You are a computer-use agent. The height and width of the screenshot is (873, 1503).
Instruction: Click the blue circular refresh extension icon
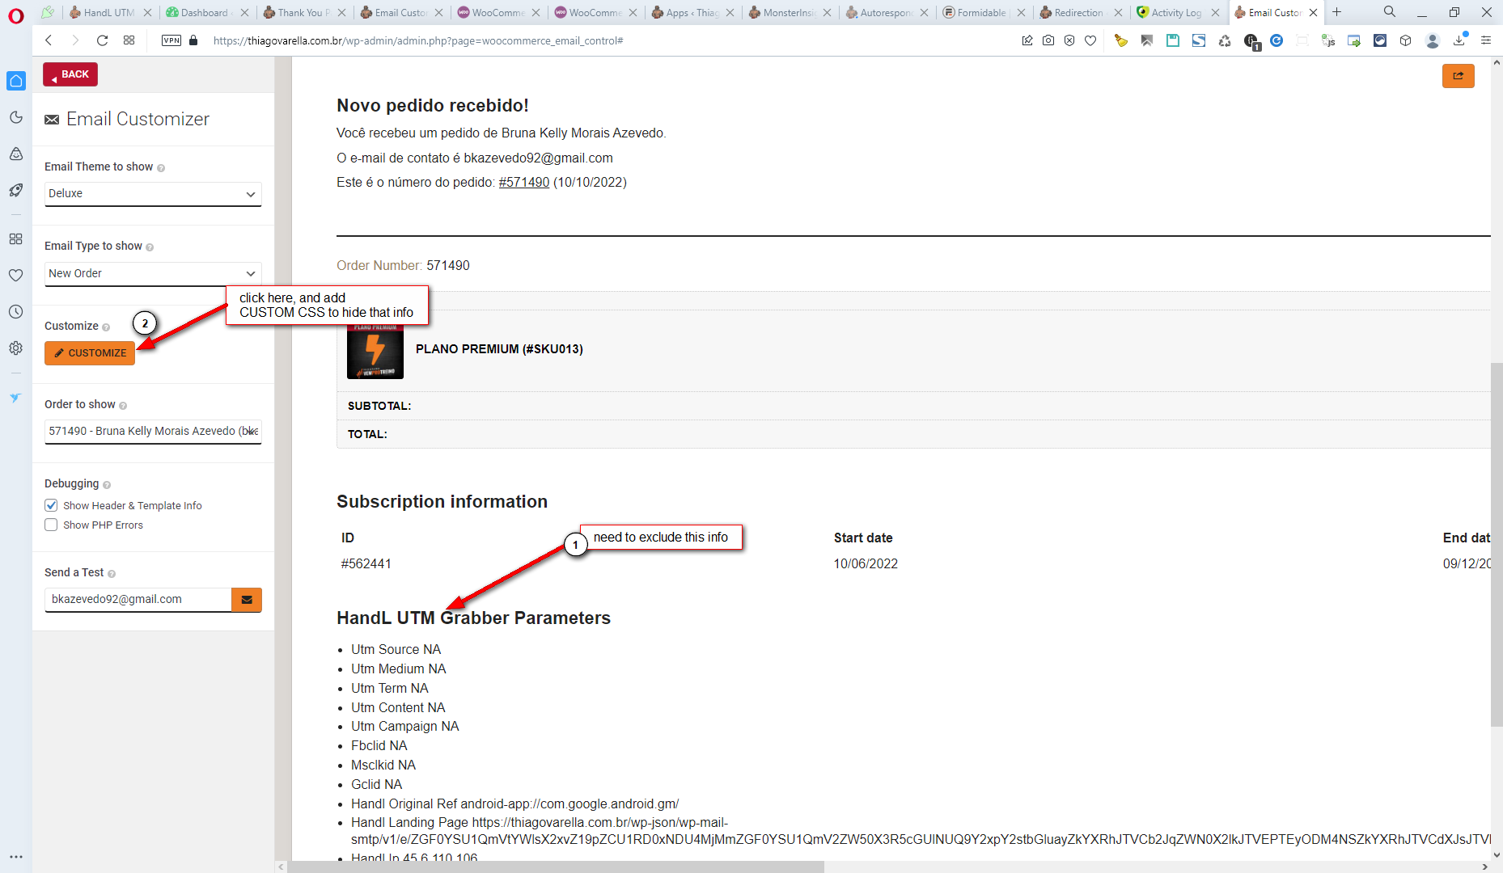pos(1276,40)
